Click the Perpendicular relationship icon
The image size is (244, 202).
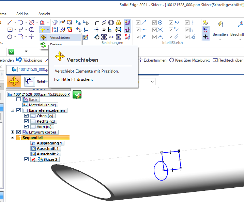tap(111, 30)
